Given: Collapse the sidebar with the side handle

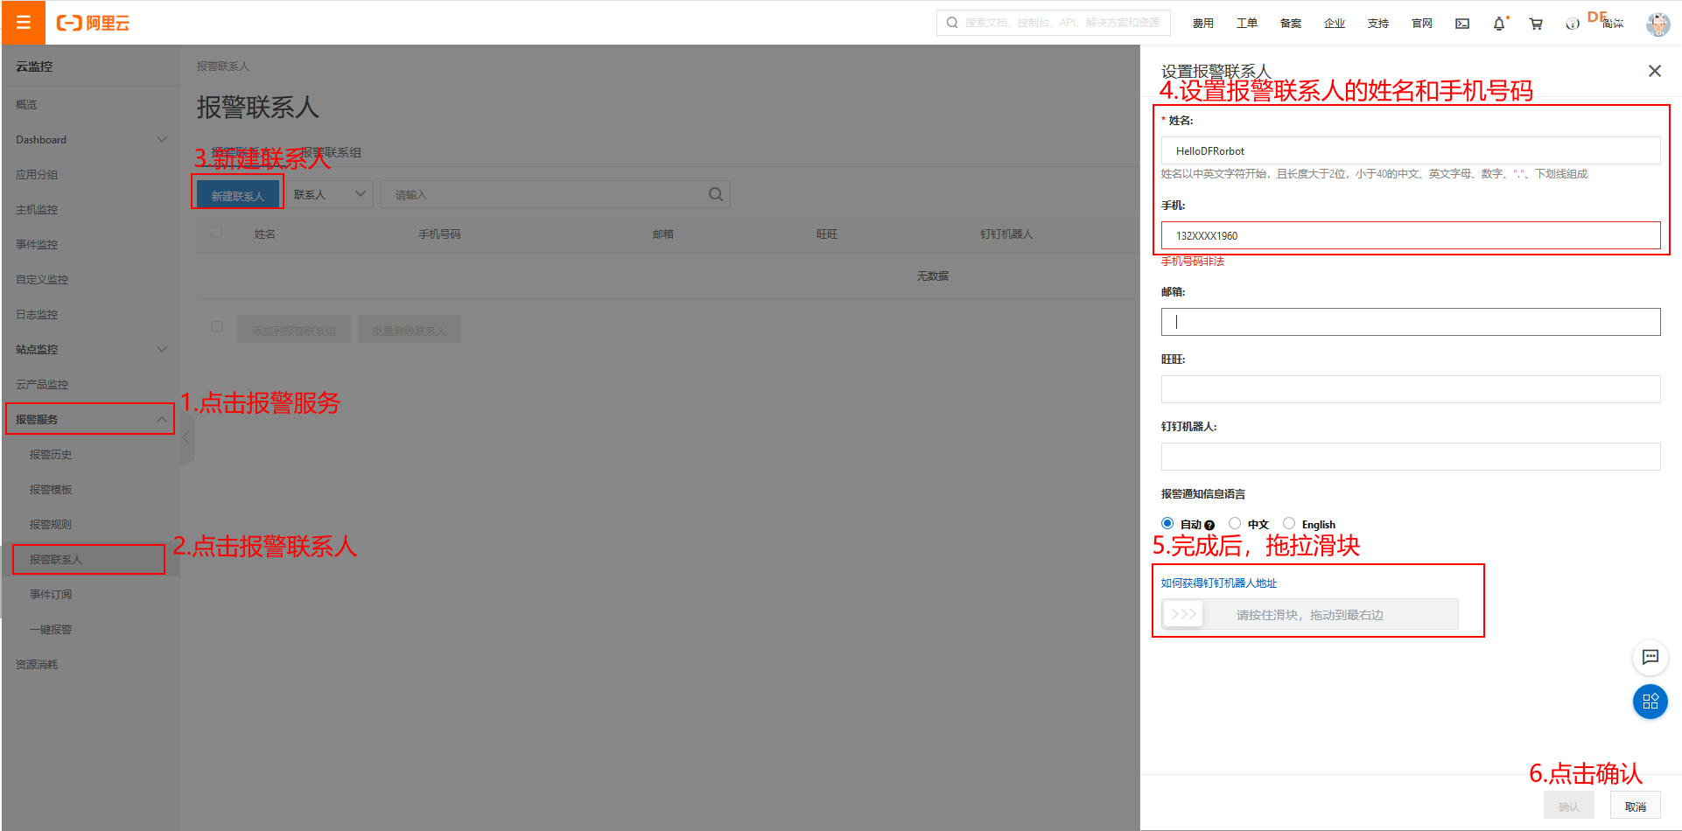Looking at the screenshot, I should [186, 437].
